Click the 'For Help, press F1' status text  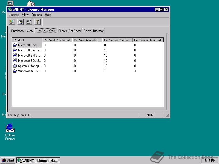pyautogui.click(x=20, y=115)
